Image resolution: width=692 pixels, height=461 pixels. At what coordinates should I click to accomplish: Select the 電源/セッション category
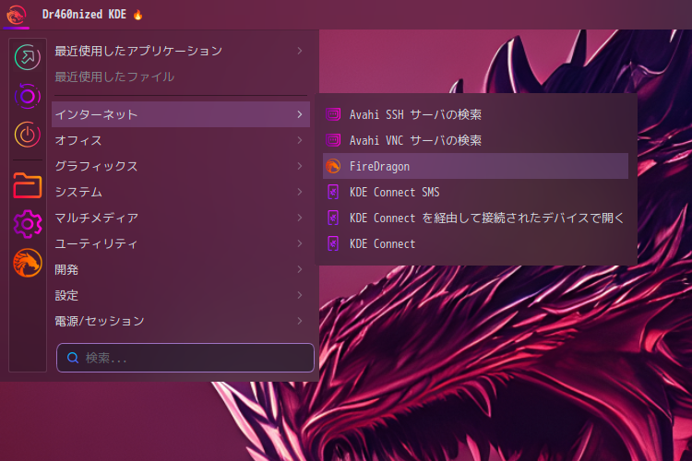point(181,321)
